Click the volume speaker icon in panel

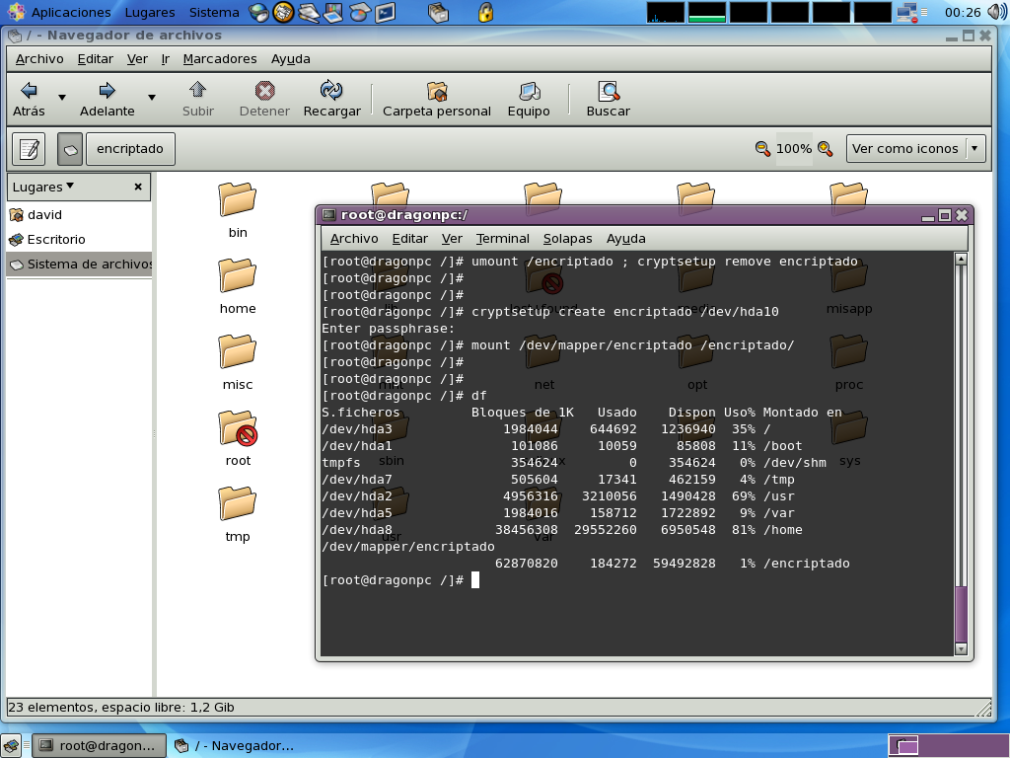[995, 13]
